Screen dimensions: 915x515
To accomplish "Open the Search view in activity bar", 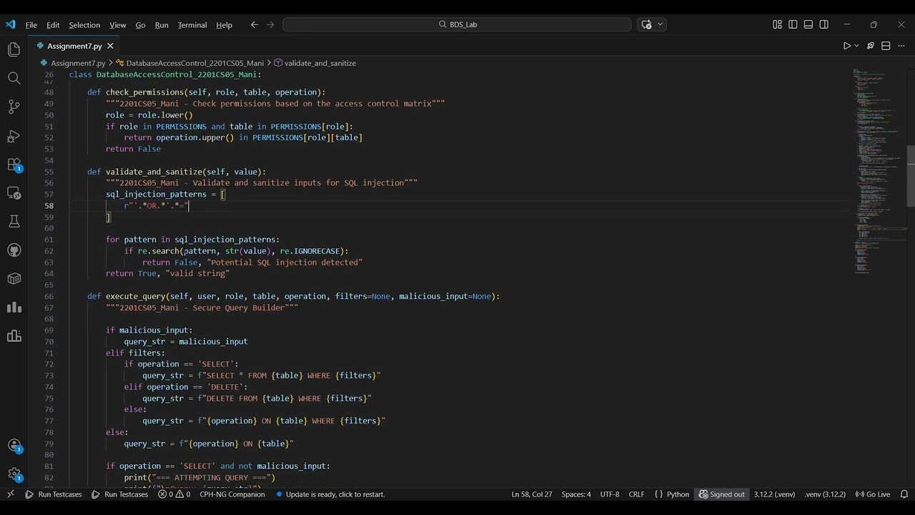I will point(14,78).
